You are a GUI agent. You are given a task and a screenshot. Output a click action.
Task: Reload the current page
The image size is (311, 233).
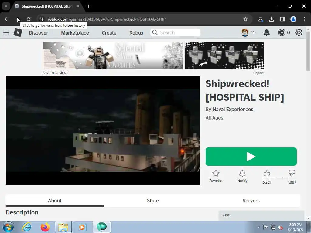pos(29,19)
